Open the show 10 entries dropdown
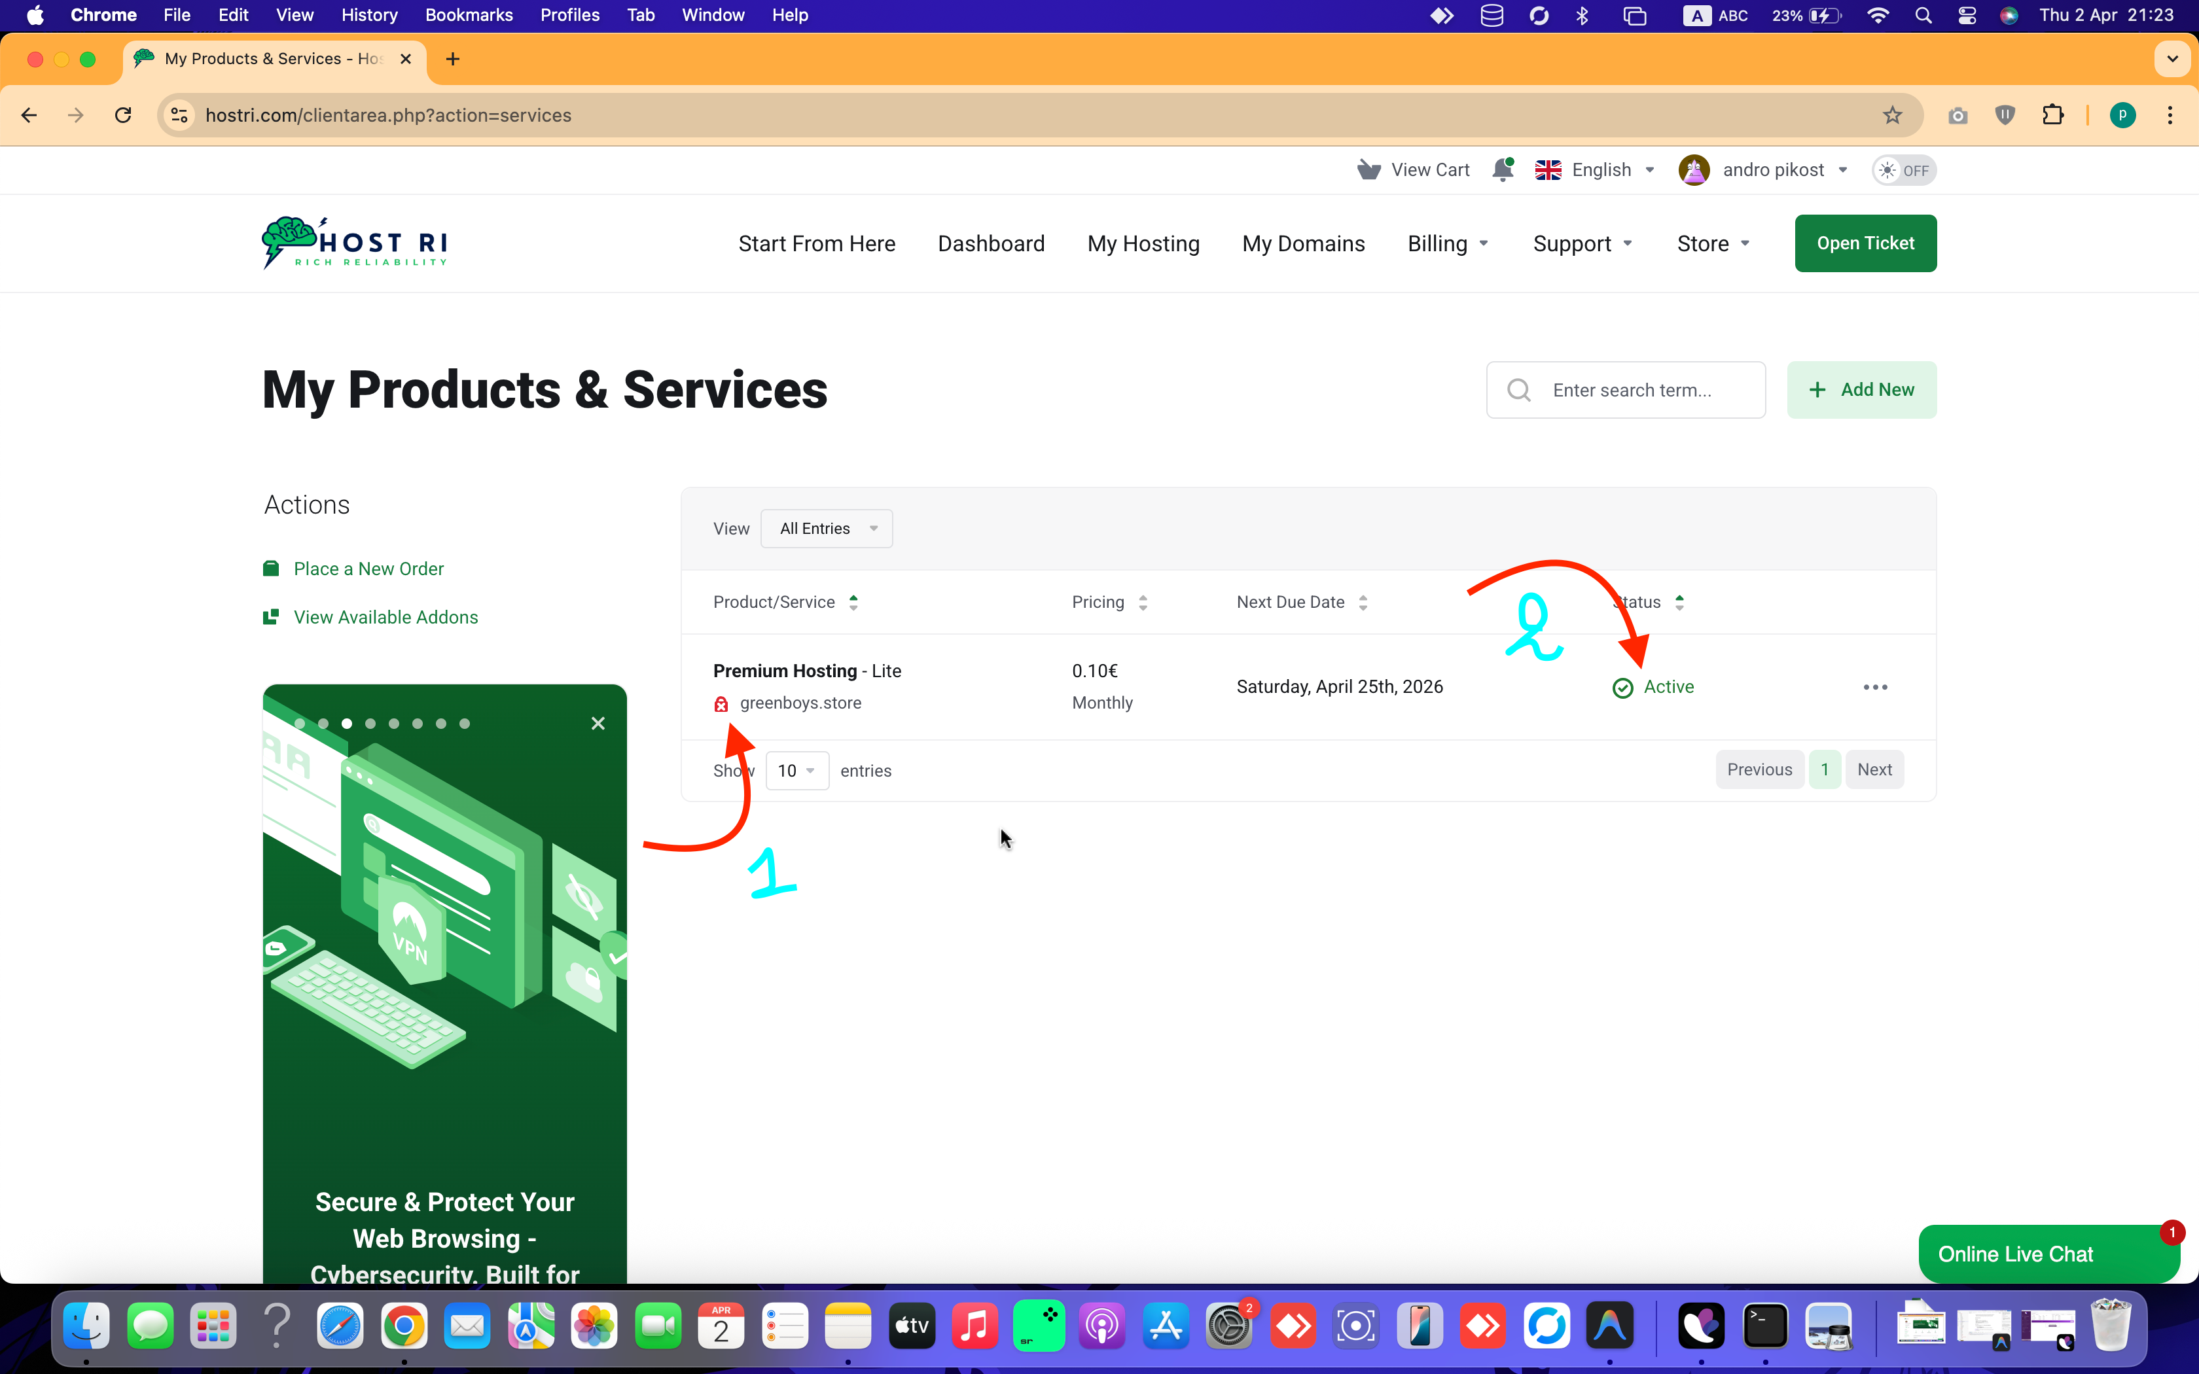The image size is (2199, 1374). 797,771
